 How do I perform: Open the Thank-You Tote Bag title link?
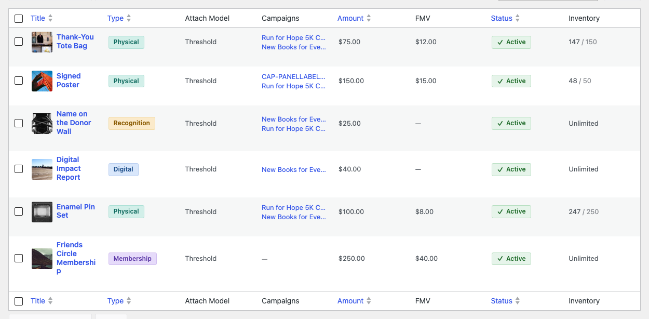75,42
